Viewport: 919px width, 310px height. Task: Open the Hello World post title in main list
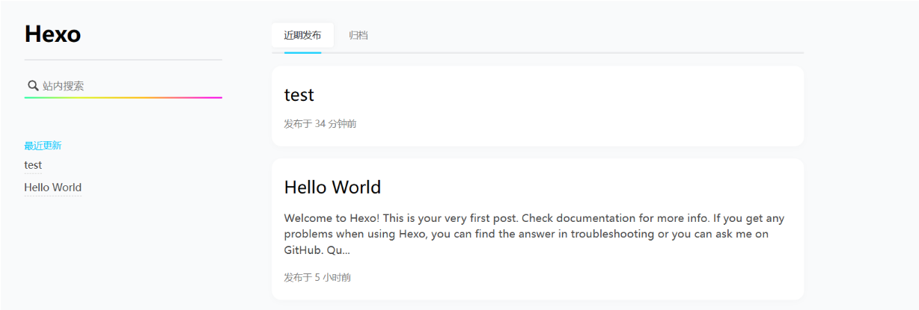tap(332, 187)
